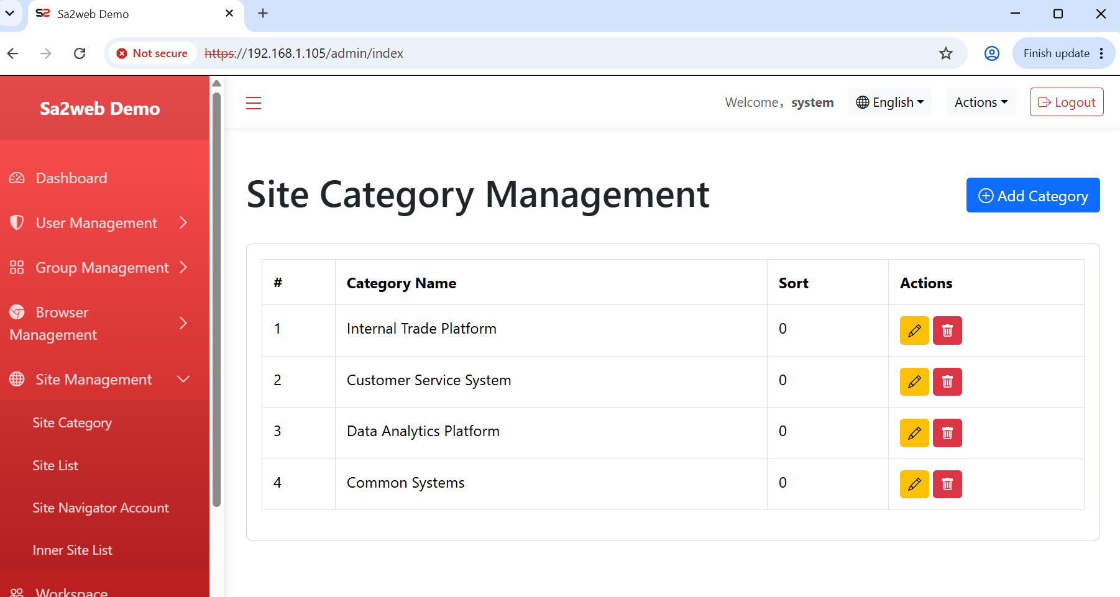Click the Sort value for Customer Service System

[783, 380]
